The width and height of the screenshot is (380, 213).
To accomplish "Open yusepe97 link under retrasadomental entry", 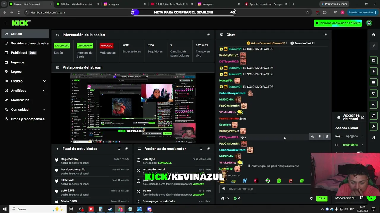I will point(198,174).
